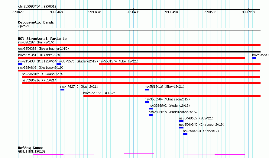Click the magenta GRHL1 gene track line

(139, 154)
